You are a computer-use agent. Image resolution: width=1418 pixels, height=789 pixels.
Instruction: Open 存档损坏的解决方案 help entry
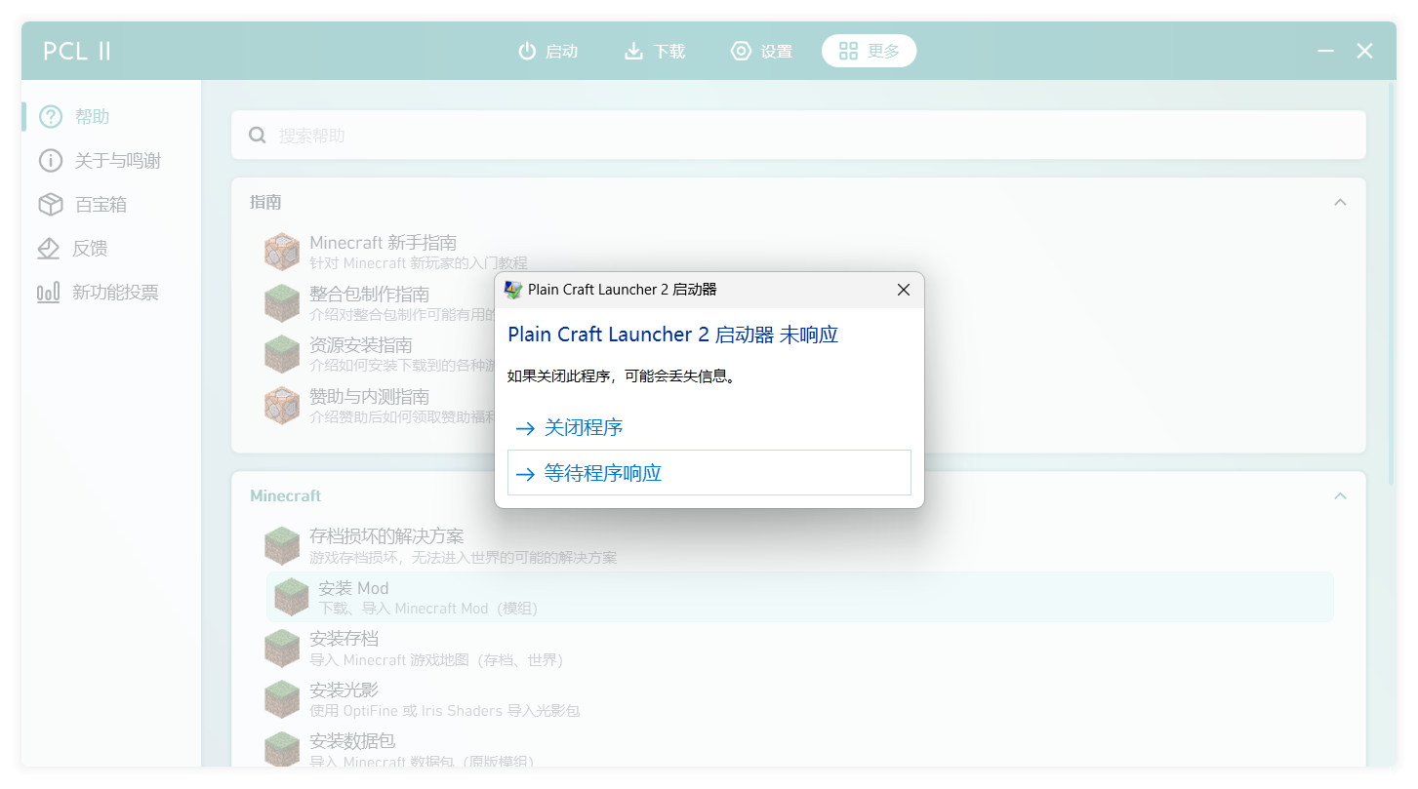point(800,546)
